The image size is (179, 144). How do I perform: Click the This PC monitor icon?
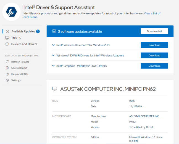(7, 38)
